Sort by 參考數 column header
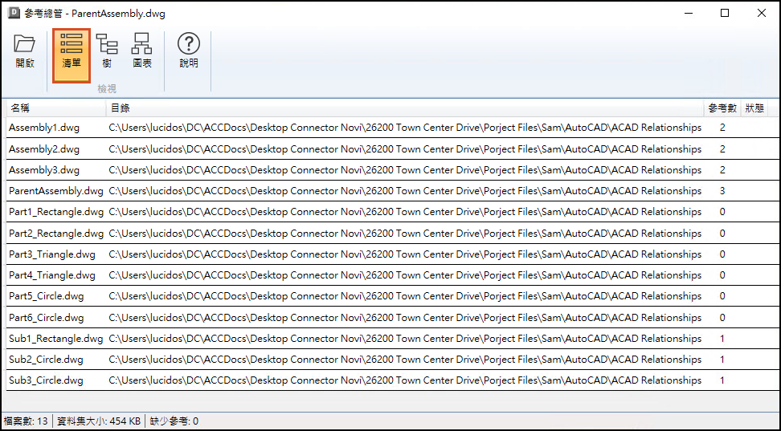This screenshot has height=431, width=781. coord(722,108)
